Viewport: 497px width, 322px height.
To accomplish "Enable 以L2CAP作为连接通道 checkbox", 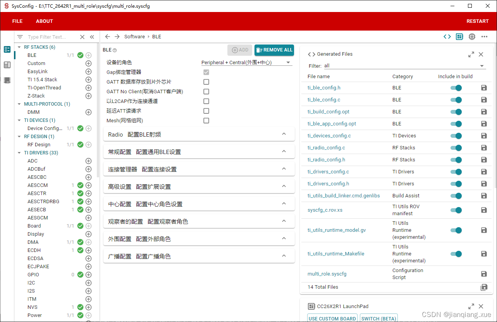I will (206, 101).
